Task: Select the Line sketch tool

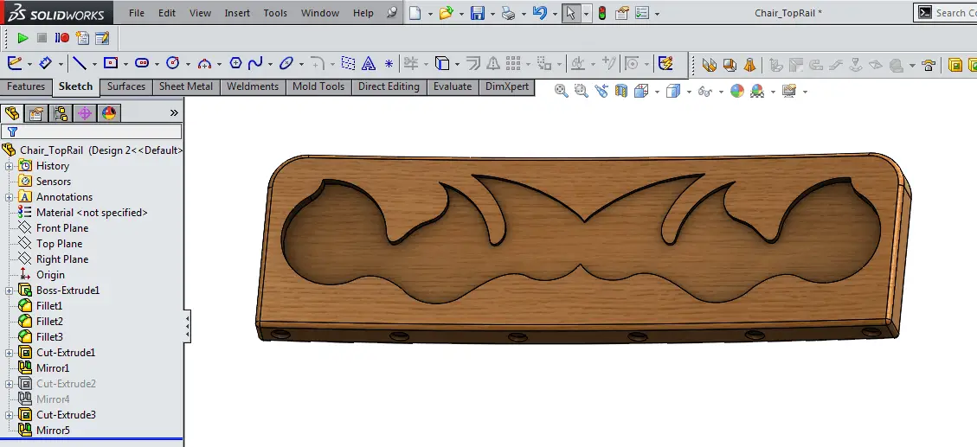Action: click(x=79, y=63)
